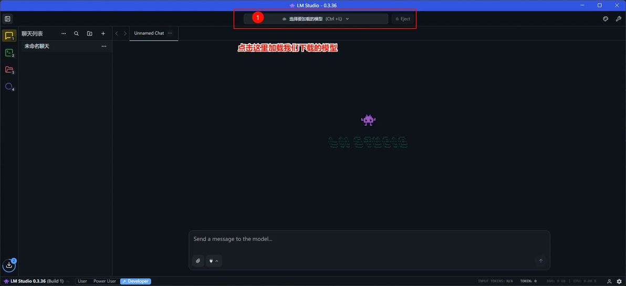Screen dimensions: 626x286
Task: Open the wrench settings panel
Action: pos(619,19)
